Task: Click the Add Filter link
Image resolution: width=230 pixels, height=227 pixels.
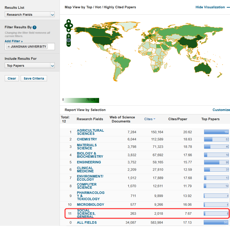Action: [x=14, y=41]
